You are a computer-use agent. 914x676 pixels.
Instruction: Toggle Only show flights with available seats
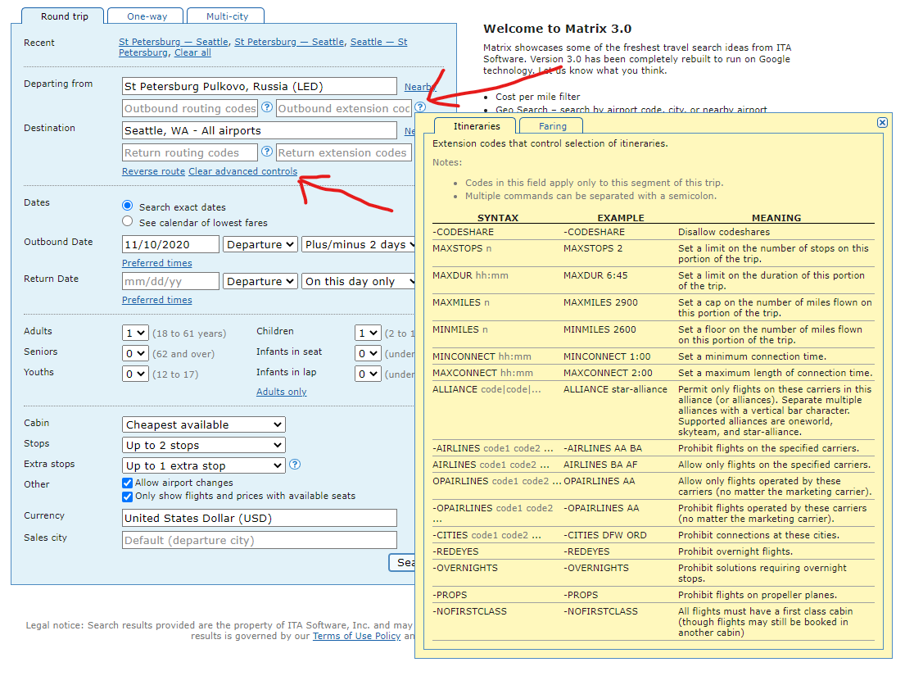pos(127,497)
